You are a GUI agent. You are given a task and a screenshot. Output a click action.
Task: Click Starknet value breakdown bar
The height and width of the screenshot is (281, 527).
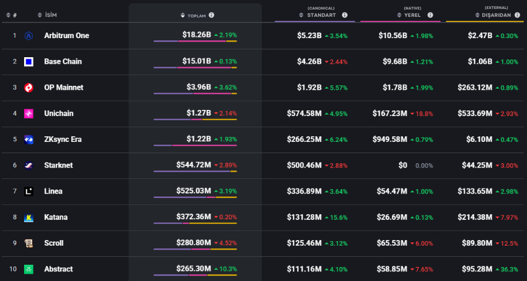[x=195, y=172]
